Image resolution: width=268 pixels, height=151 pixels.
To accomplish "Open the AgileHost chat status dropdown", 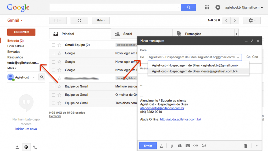I will tap(34, 77).
